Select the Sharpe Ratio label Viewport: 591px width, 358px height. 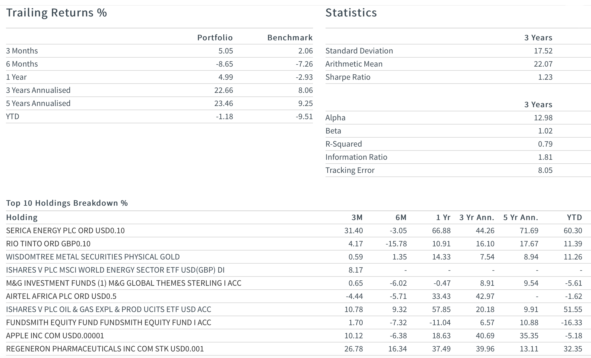[348, 77]
